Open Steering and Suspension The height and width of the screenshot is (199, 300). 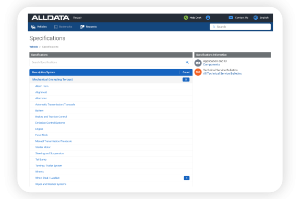coord(50,153)
